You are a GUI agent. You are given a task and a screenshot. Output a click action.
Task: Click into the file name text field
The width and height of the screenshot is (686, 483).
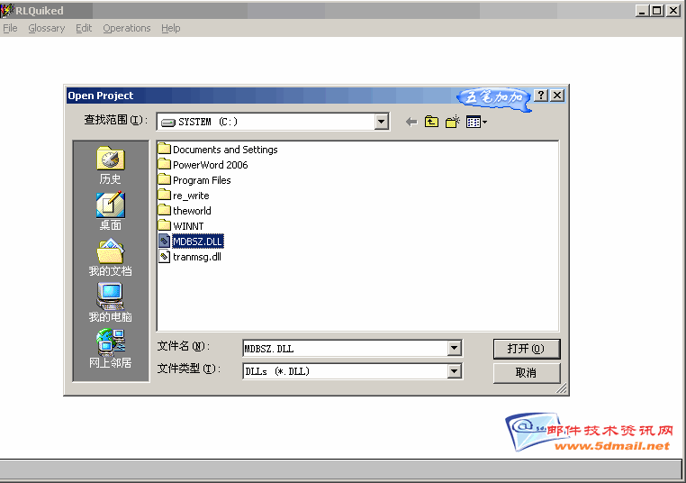(x=344, y=348)
